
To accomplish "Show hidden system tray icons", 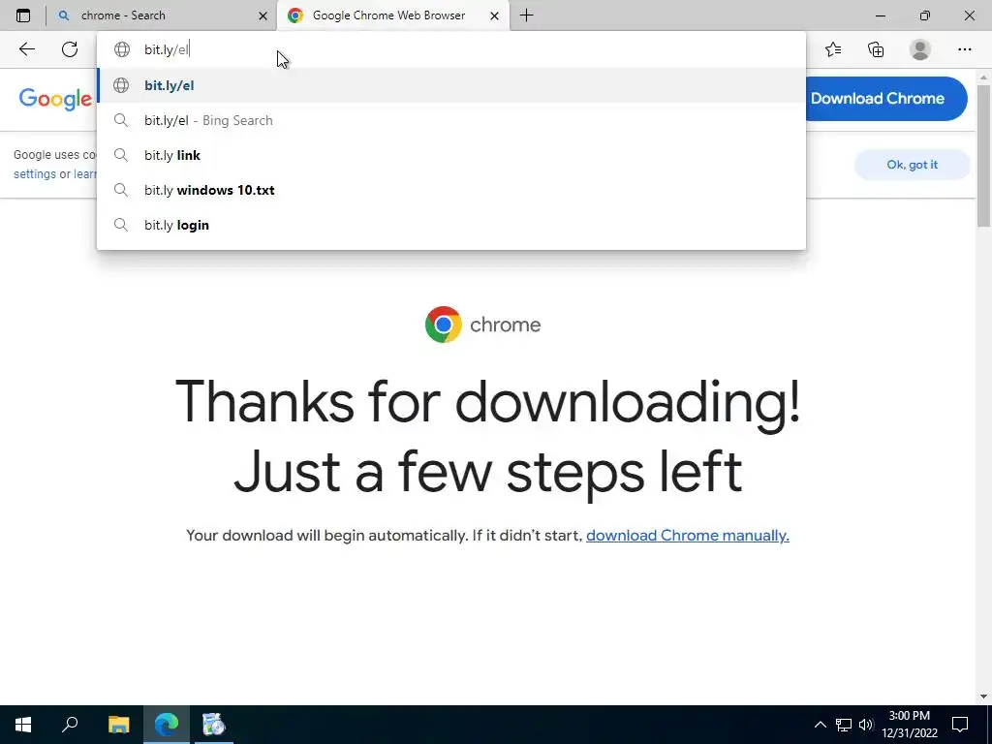I will click(x=820, y=725).
